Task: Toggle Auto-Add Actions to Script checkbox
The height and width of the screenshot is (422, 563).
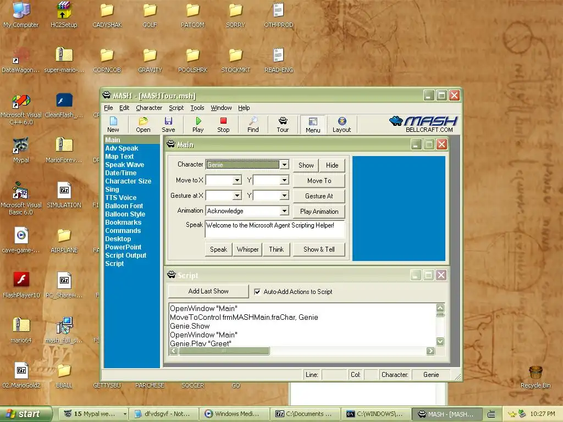Action: click(257, 292)
